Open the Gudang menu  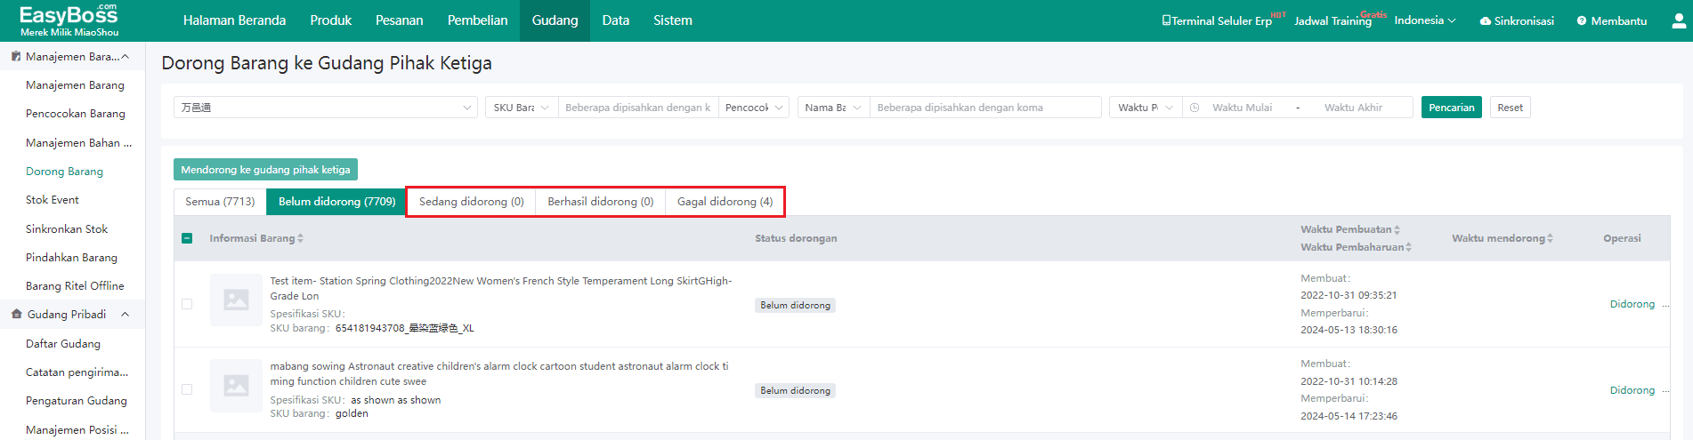pyautogui.click(x=555, y=20)
